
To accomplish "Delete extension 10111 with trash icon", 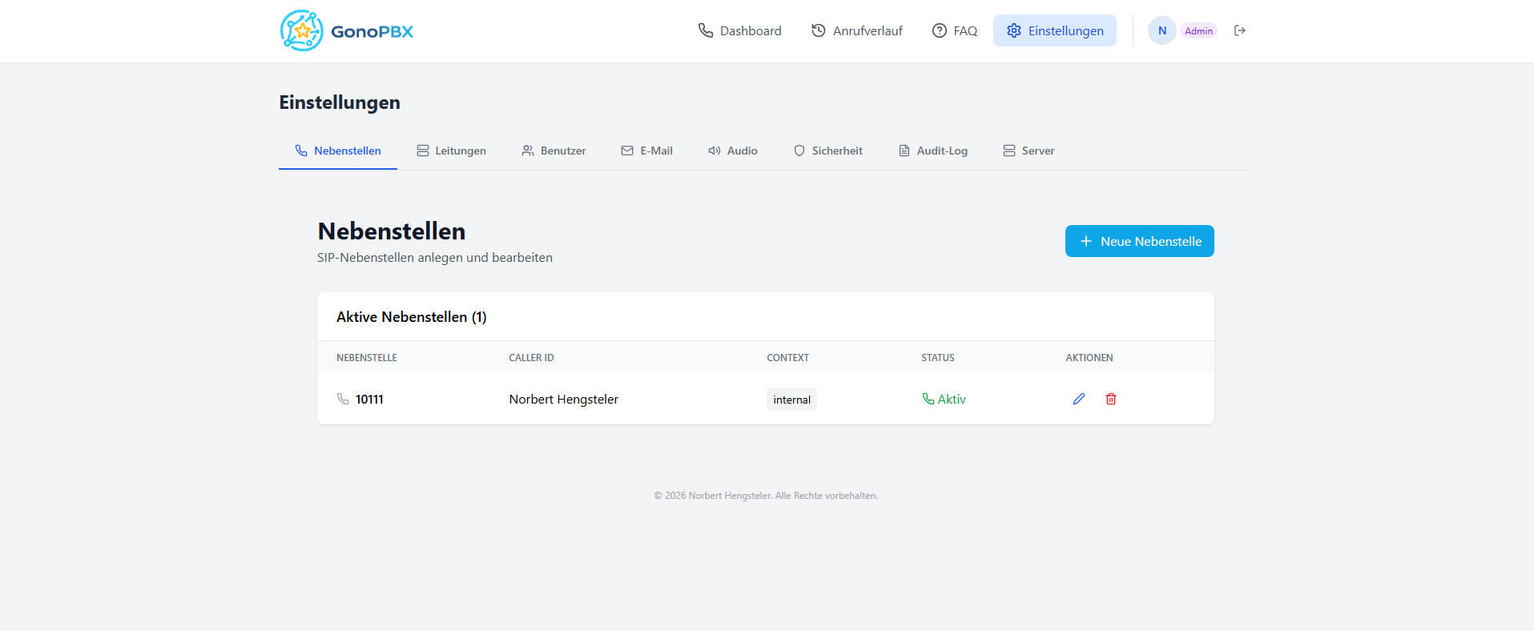I will pyautogui.click(x=1111, y=399).
